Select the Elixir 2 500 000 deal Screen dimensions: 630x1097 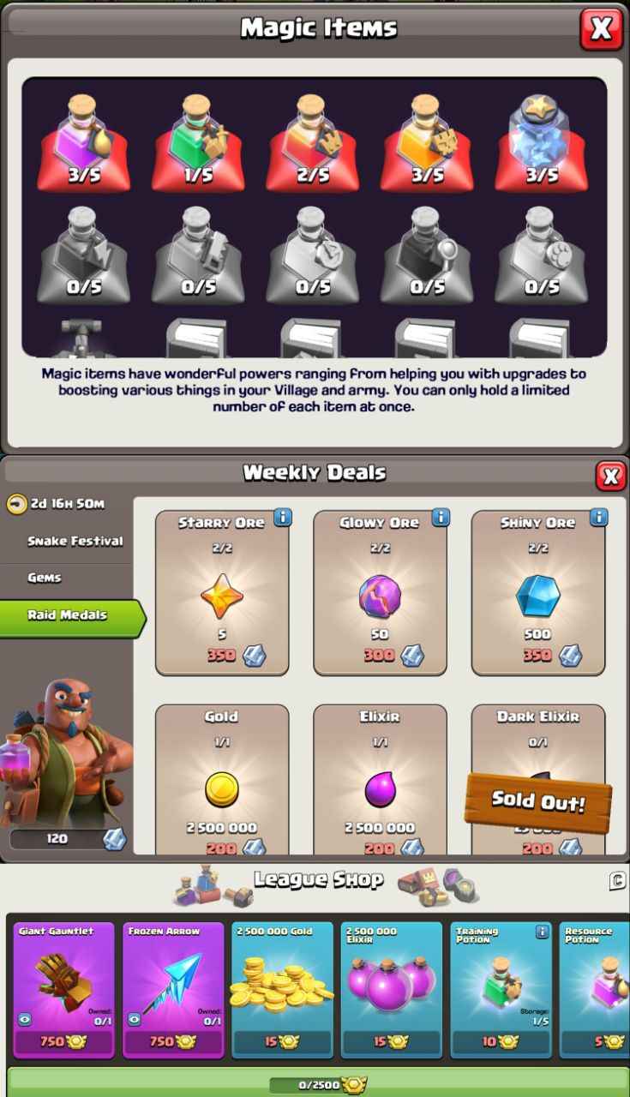coord(380,780)
